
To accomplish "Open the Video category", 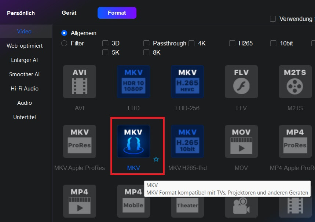I will pyautogui.click(x=24, y=31).
